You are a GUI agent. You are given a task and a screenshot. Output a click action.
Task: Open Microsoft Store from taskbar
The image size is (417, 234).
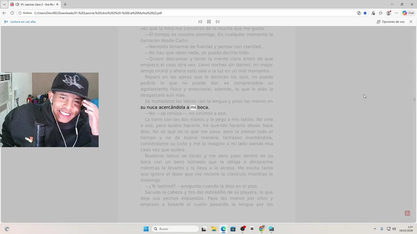[233, 229]
